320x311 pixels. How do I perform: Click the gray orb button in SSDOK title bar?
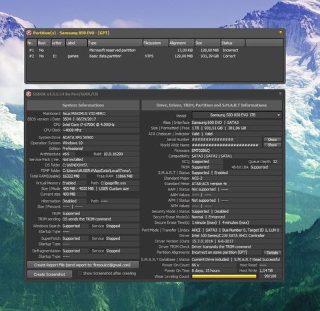(280, 94)
